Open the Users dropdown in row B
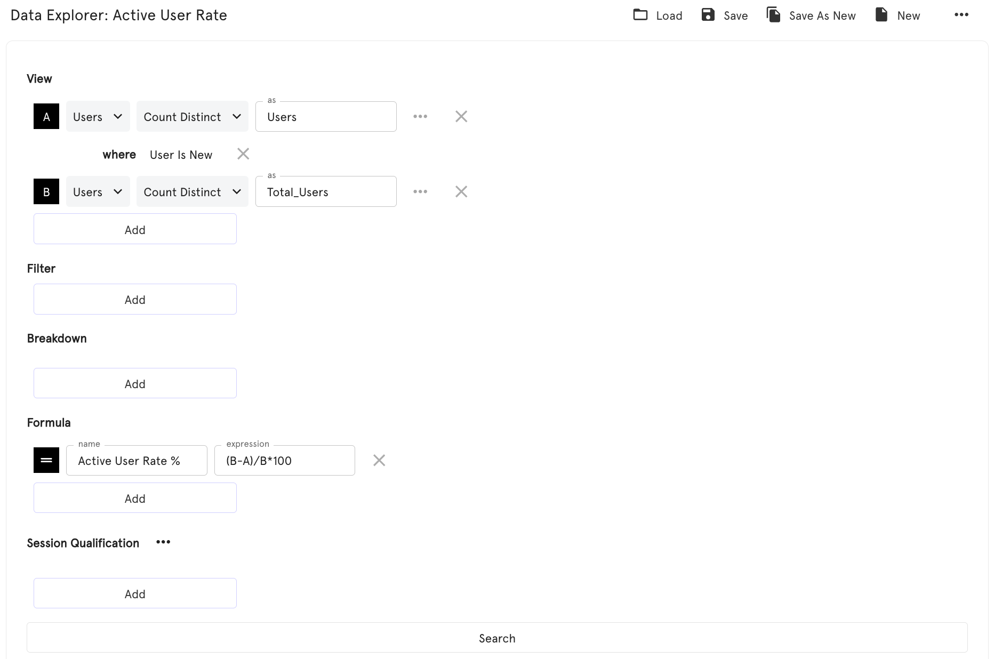The image size is (994, 659). [x=98, y=191]
